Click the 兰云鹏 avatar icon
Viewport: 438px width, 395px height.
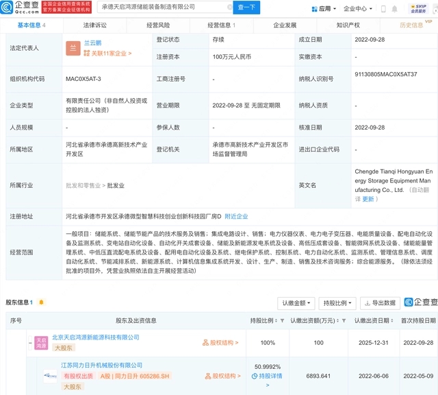tap(73, 47)
